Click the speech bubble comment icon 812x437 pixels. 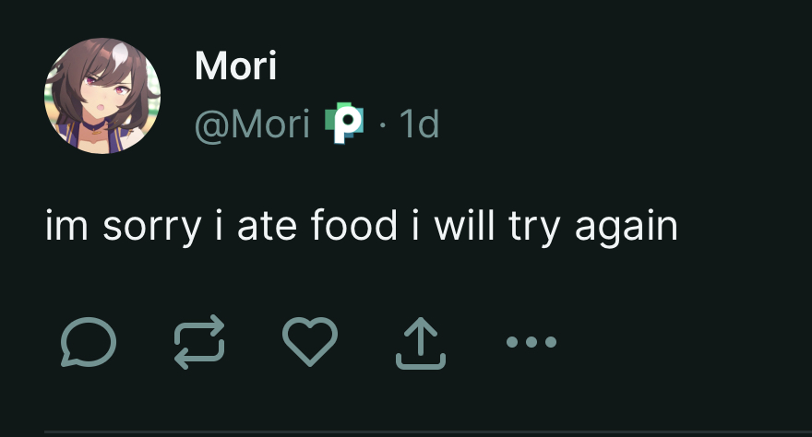89,342
